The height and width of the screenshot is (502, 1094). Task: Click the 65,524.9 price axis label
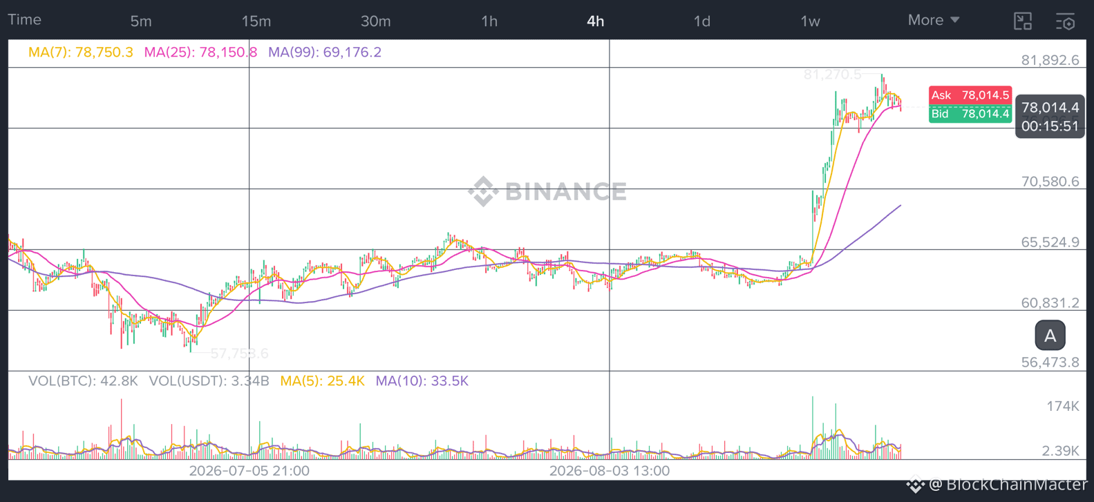click(x=1050, y=242)
